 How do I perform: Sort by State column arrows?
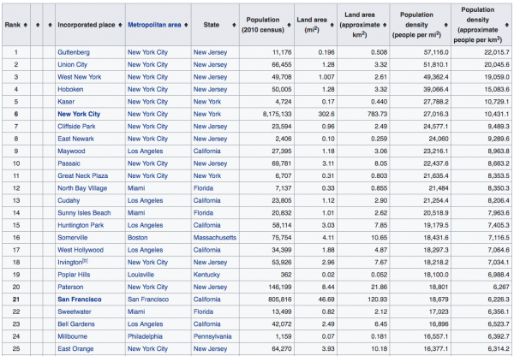[234, 25]
